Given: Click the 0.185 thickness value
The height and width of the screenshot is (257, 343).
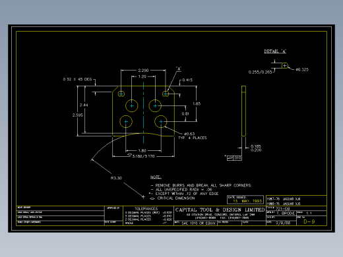Looking at the screenshot, I should 256,146.
